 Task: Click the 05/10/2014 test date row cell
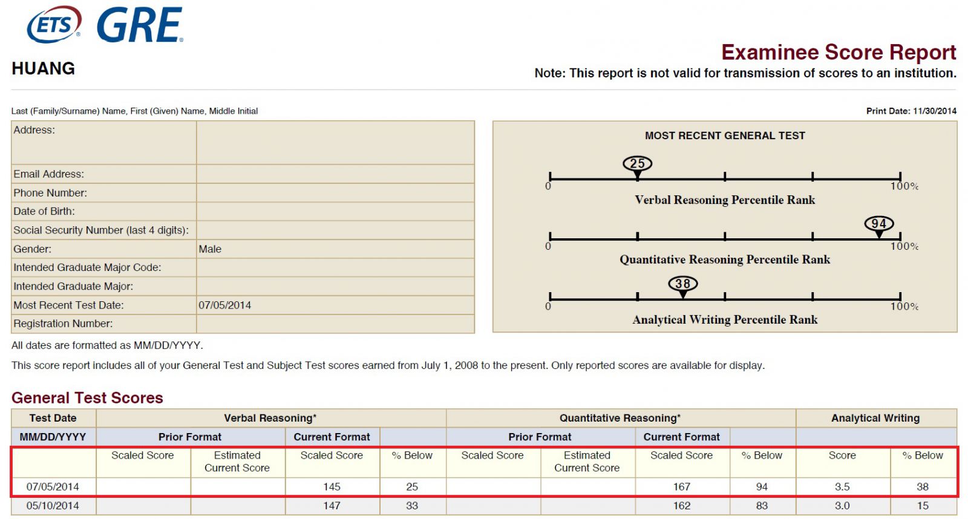[53, 506]
